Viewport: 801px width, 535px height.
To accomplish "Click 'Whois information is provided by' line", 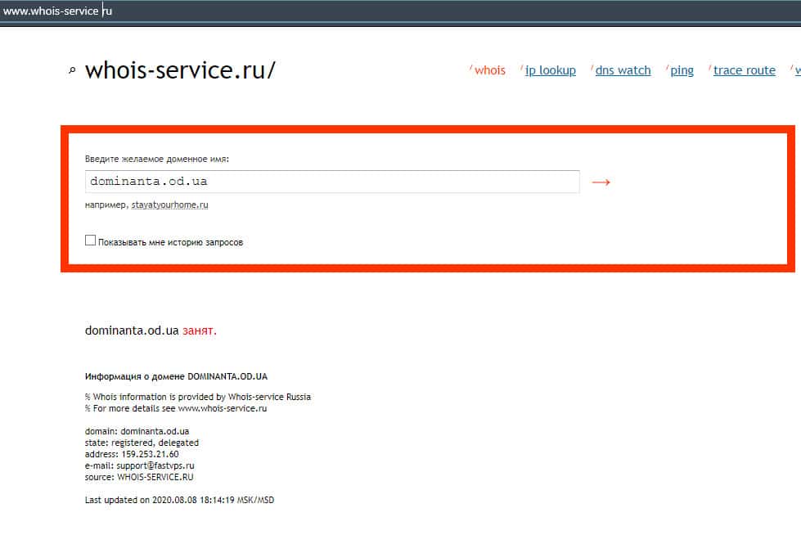I will click(x=198, y=397).
